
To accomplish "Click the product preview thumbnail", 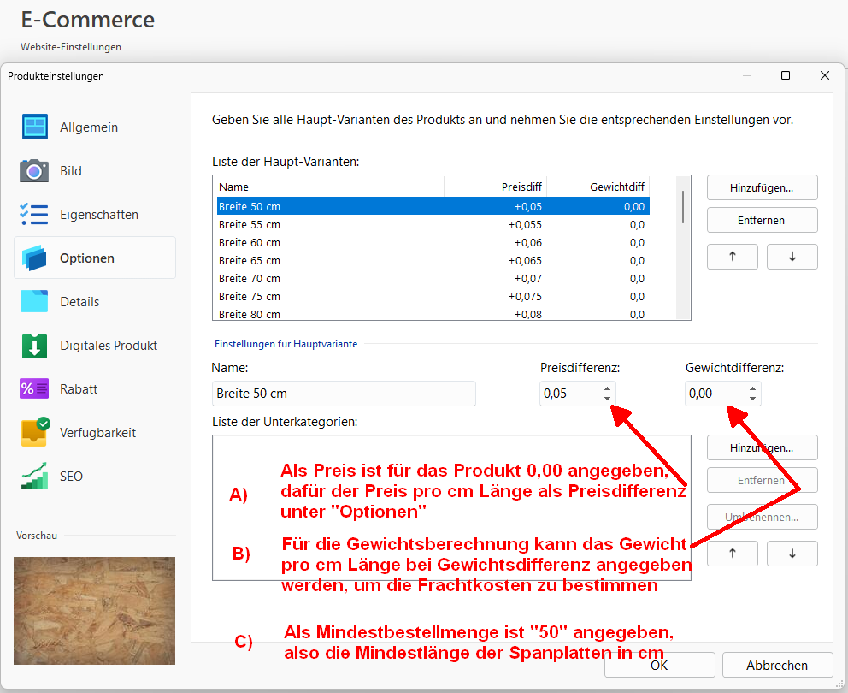I will coord(94,611).
